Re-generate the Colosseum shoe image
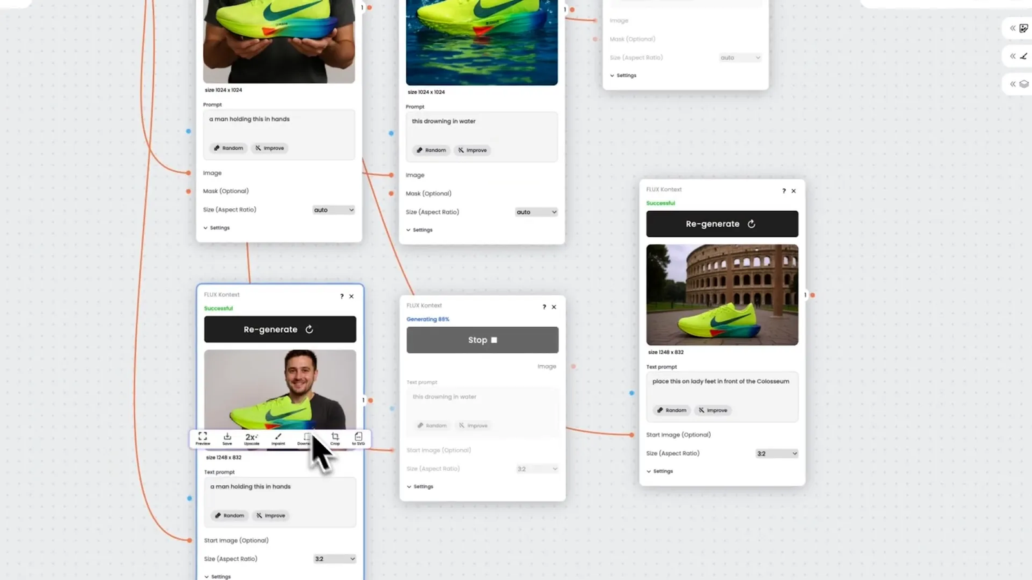The width and height of the screenshot is (1032, 580). coord(722,224)
